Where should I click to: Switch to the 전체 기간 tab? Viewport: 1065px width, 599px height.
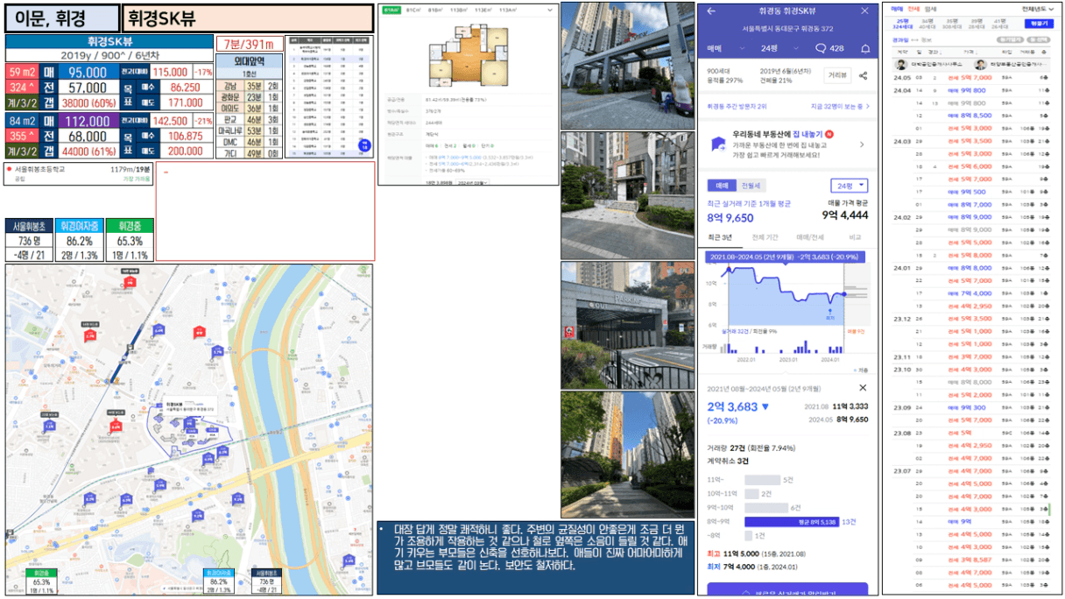pos(764,238)
